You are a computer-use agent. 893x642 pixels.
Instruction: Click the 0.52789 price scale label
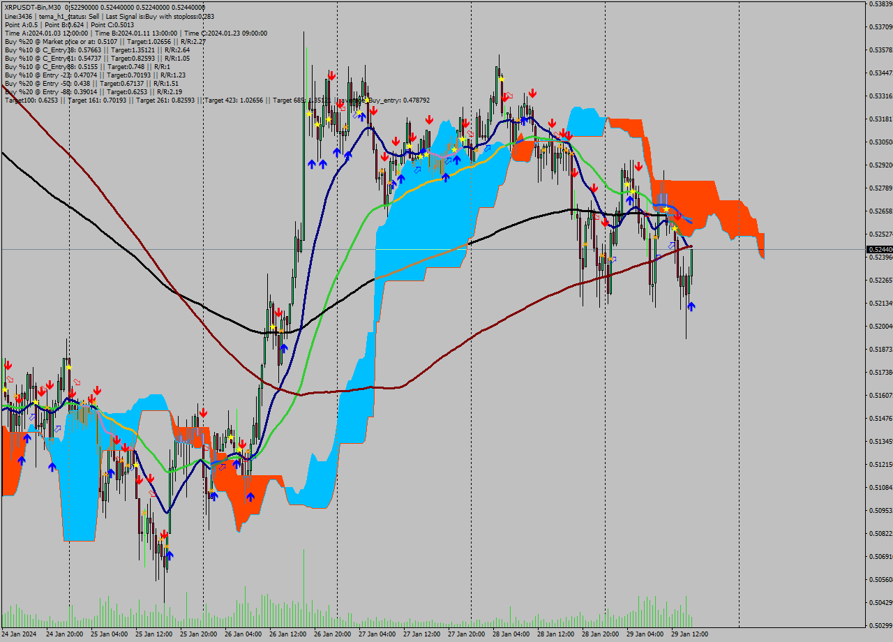[880, 188]
